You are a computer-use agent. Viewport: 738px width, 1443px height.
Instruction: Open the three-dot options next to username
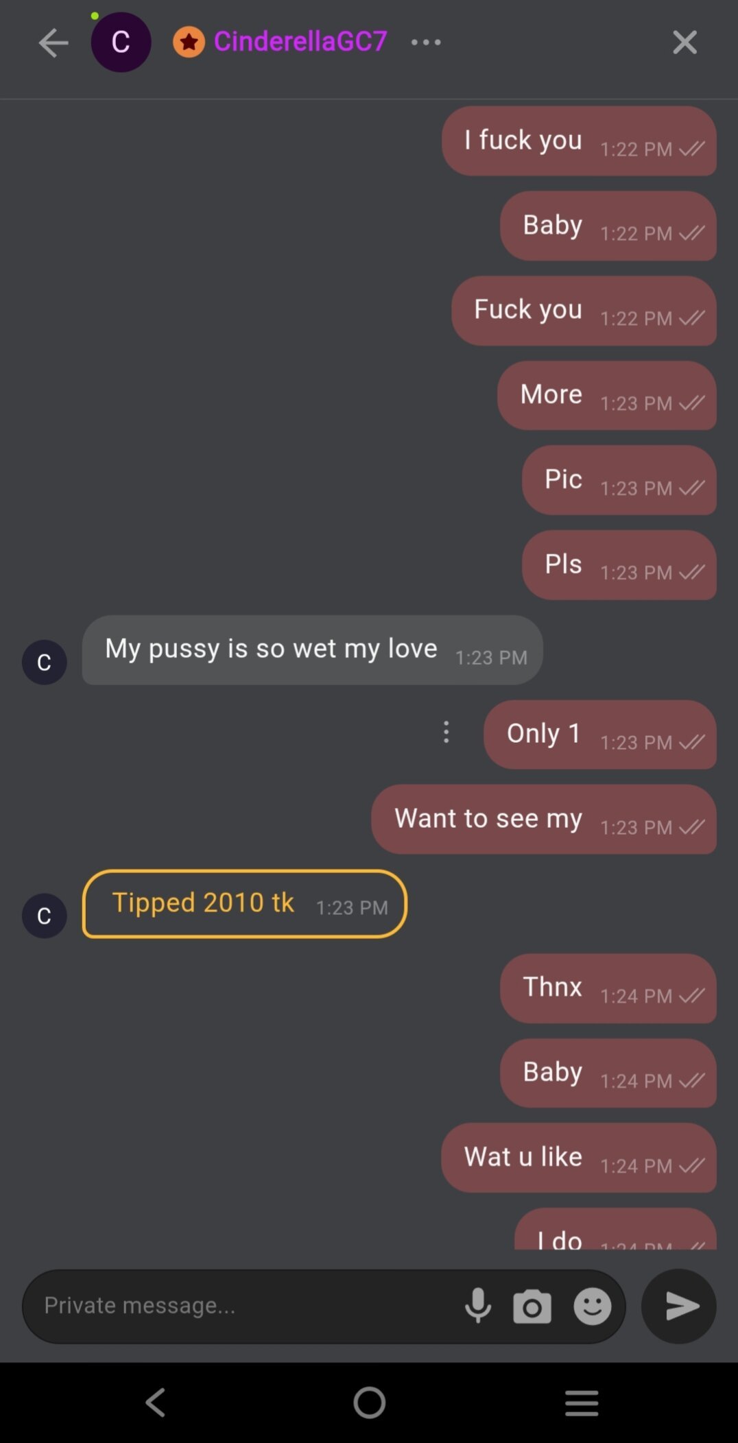[x=426, y=42]
